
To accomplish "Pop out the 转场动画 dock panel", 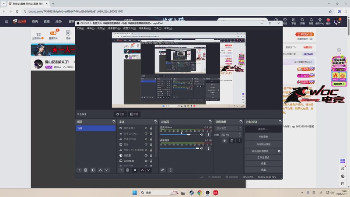I will 241,122.
